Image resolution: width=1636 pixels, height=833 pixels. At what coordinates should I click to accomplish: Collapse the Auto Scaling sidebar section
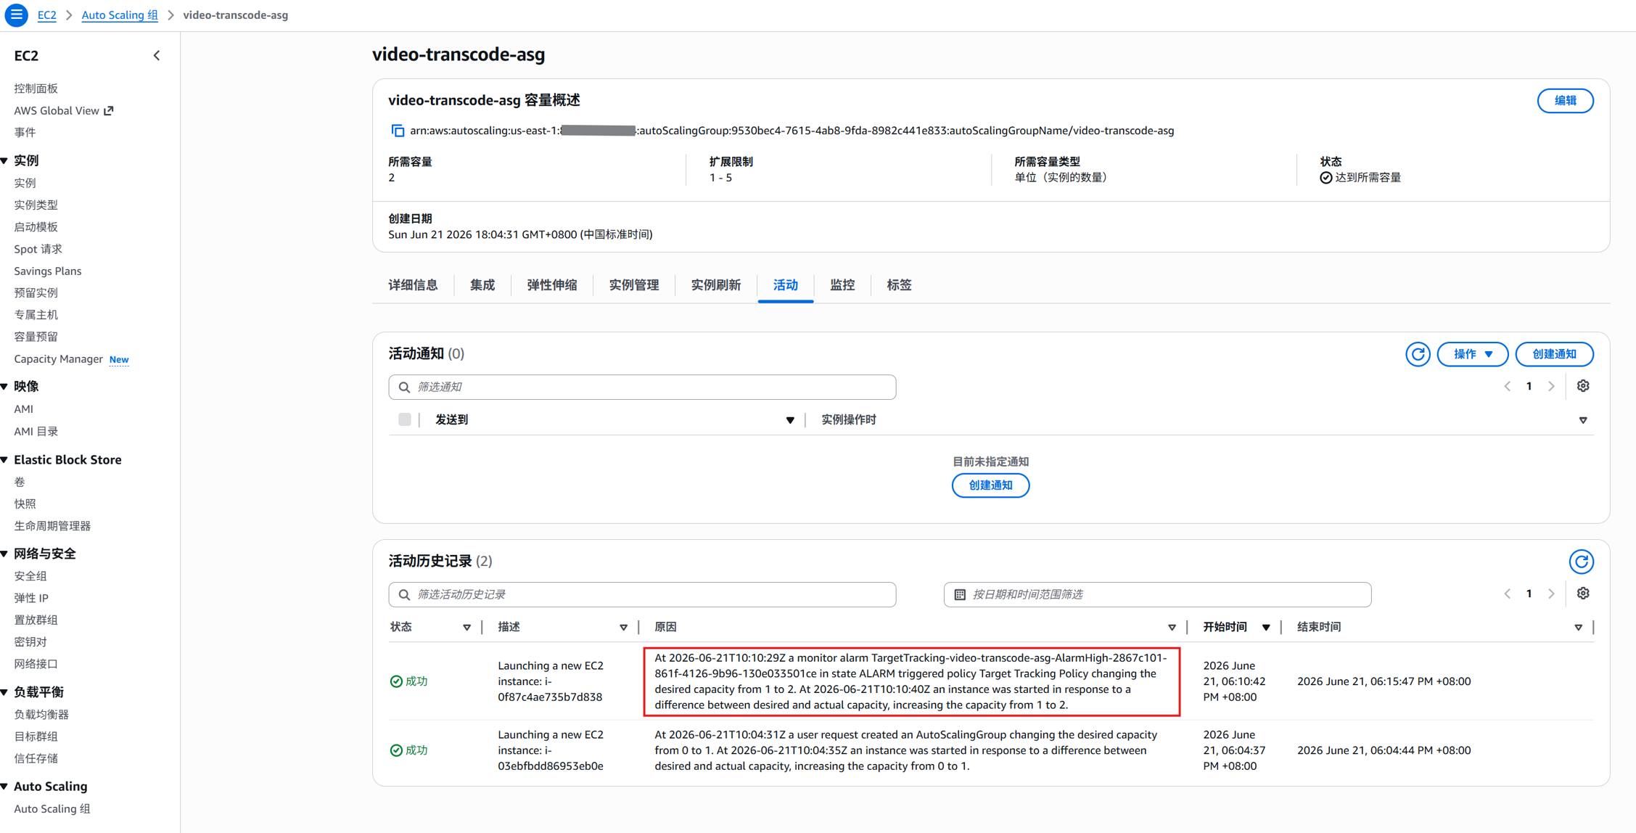point(5,787)
